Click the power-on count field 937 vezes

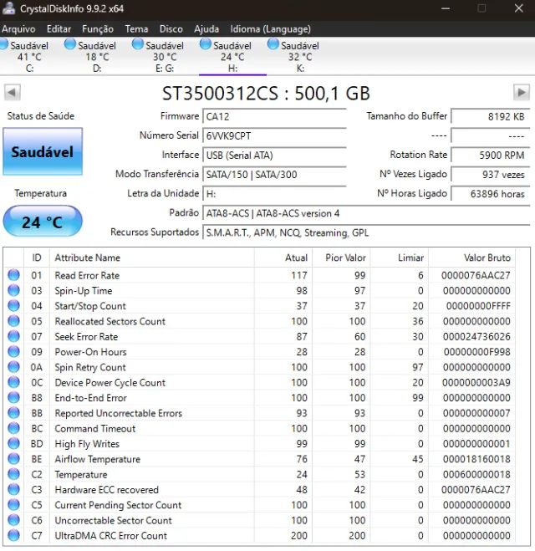tap(491, 174)
